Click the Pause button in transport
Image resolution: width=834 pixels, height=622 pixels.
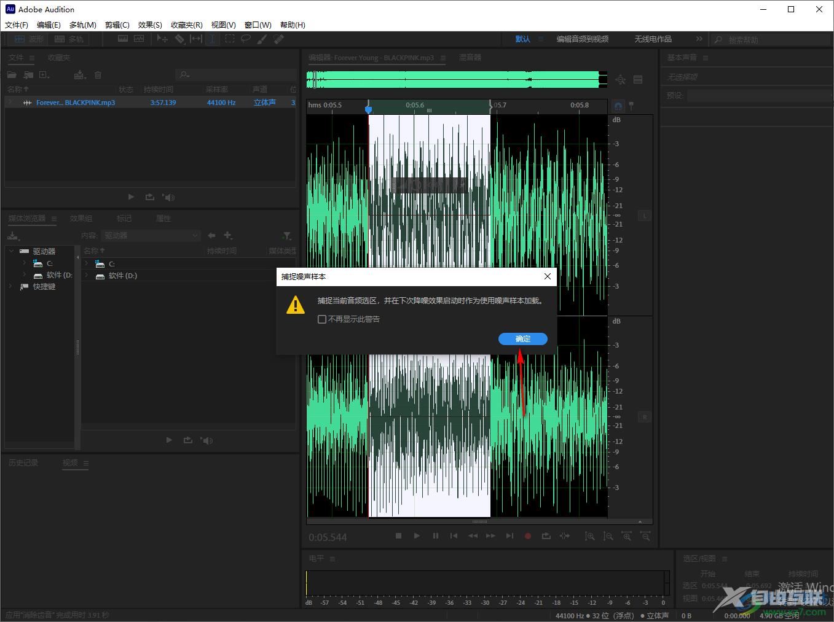pos(436,536)
